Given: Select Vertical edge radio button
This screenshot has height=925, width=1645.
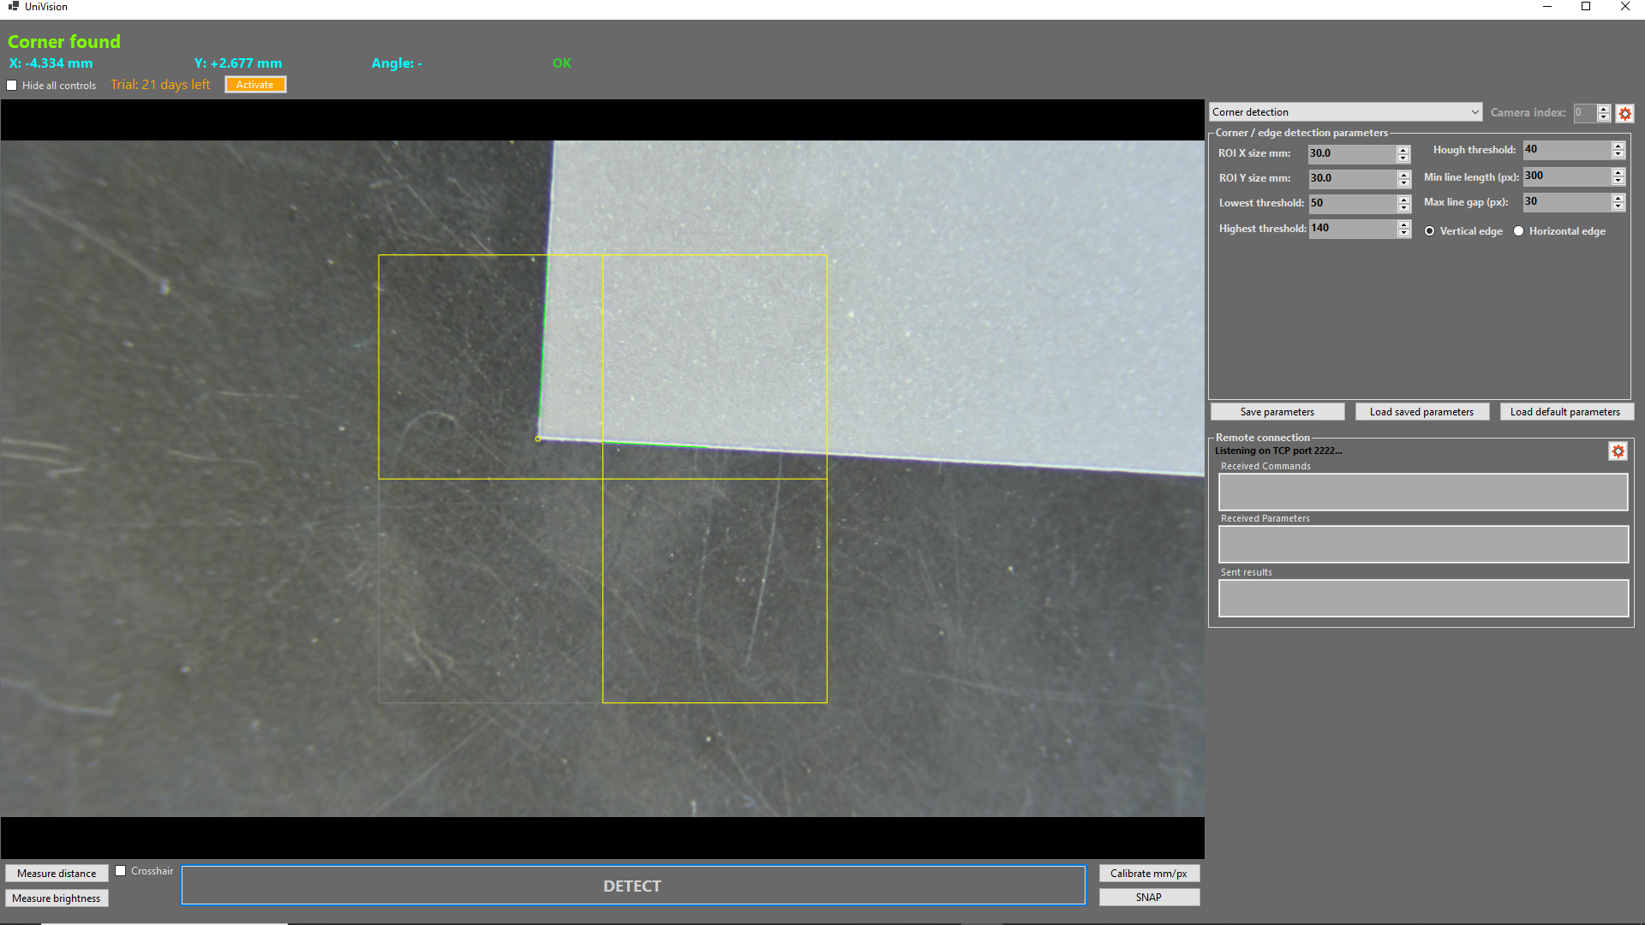Looking at the screenshot, I should point(1429,231).
